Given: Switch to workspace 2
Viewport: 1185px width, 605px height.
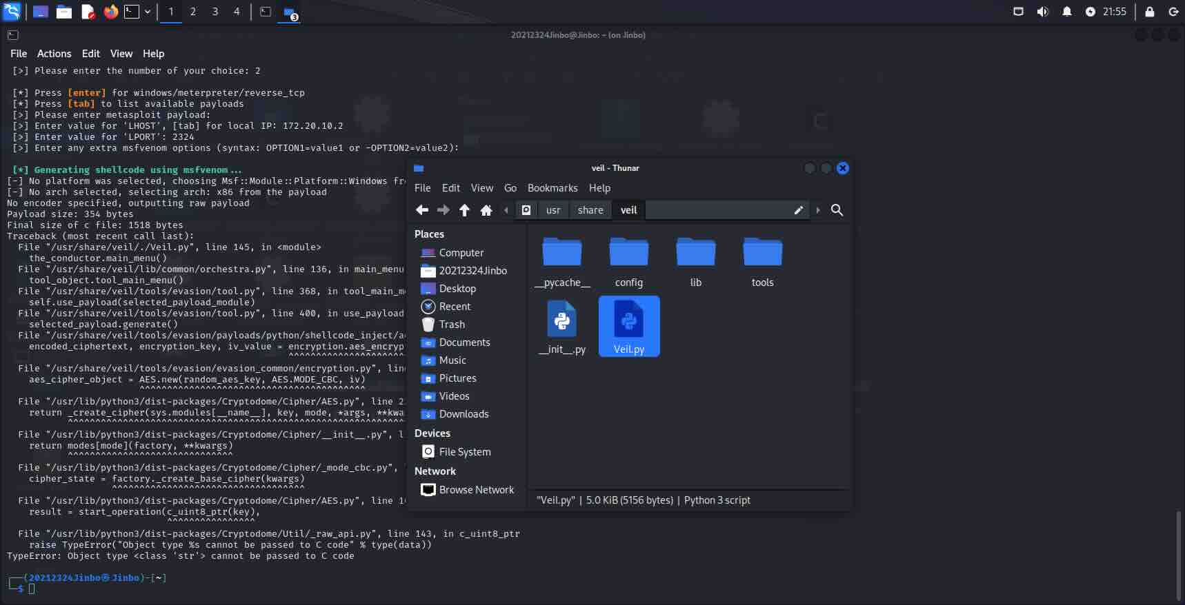Looking at the screenshot, I should click(193, 12).
